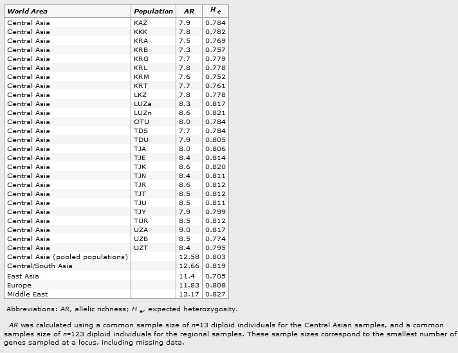This screenshot has width=458, height=353.
Task: Click AR value 7.3 in KRB row
Action: coord(185,50)
